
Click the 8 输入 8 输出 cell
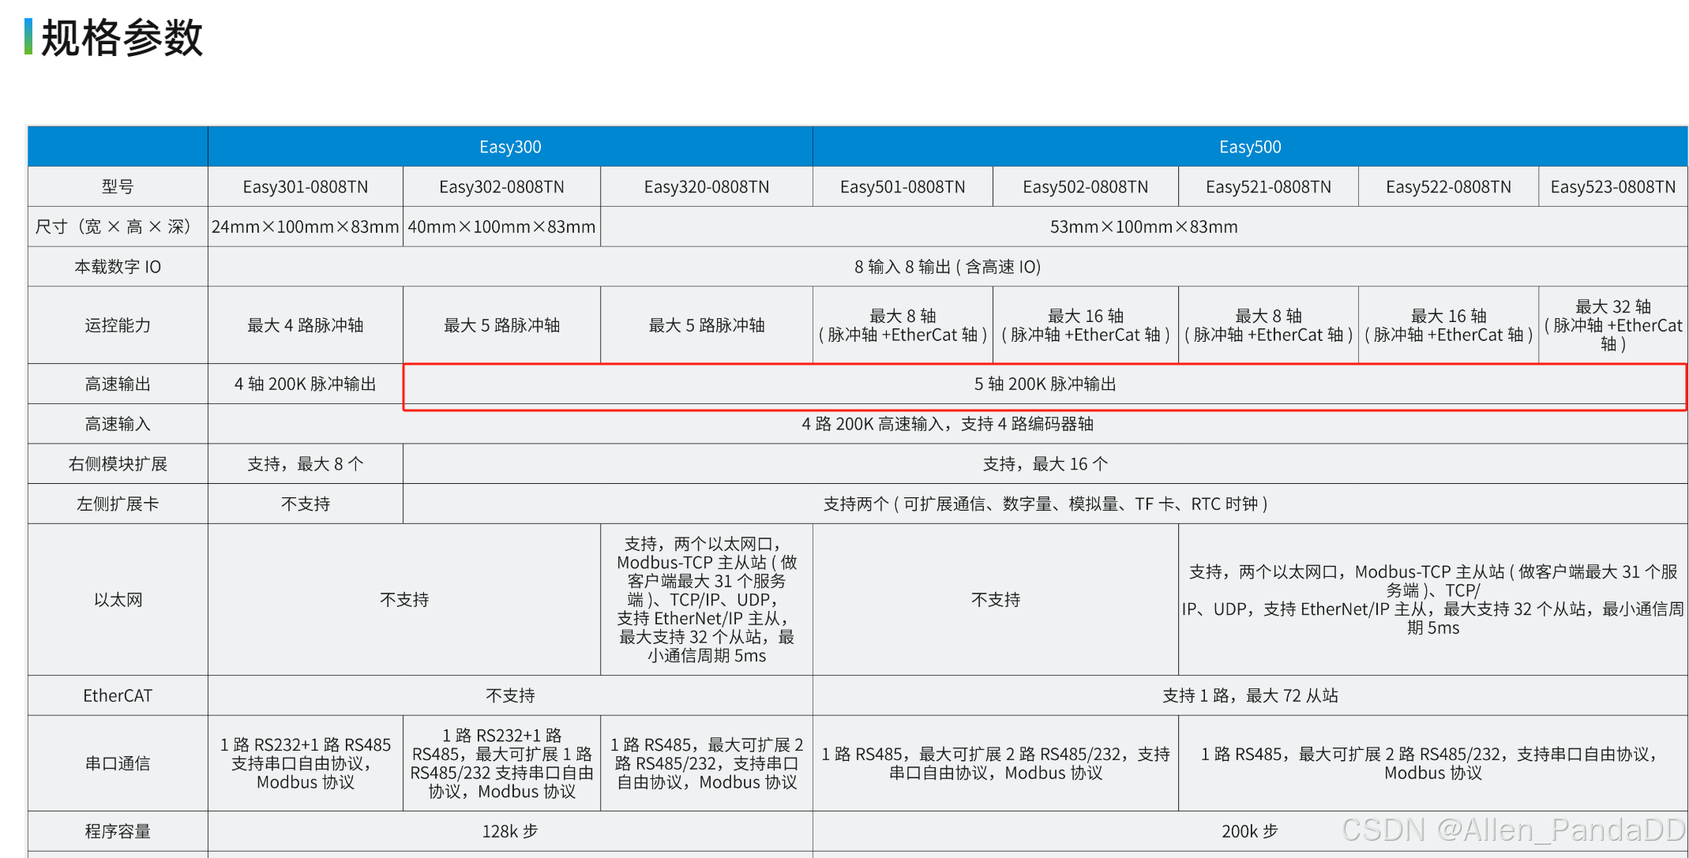[x=948, y=267]
